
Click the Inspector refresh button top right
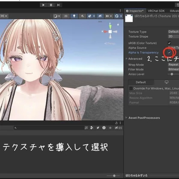[177, 5]
